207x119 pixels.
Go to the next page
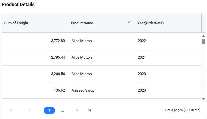coord(77,110)
